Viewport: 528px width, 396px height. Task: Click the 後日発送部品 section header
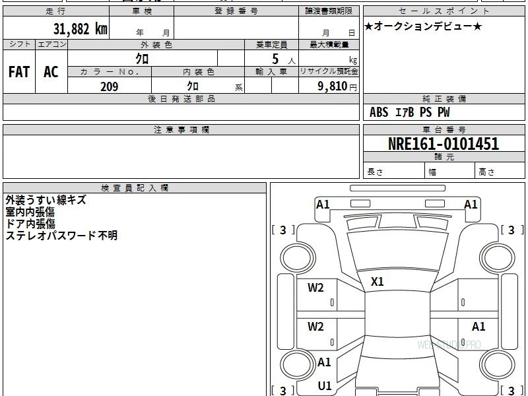181,99
